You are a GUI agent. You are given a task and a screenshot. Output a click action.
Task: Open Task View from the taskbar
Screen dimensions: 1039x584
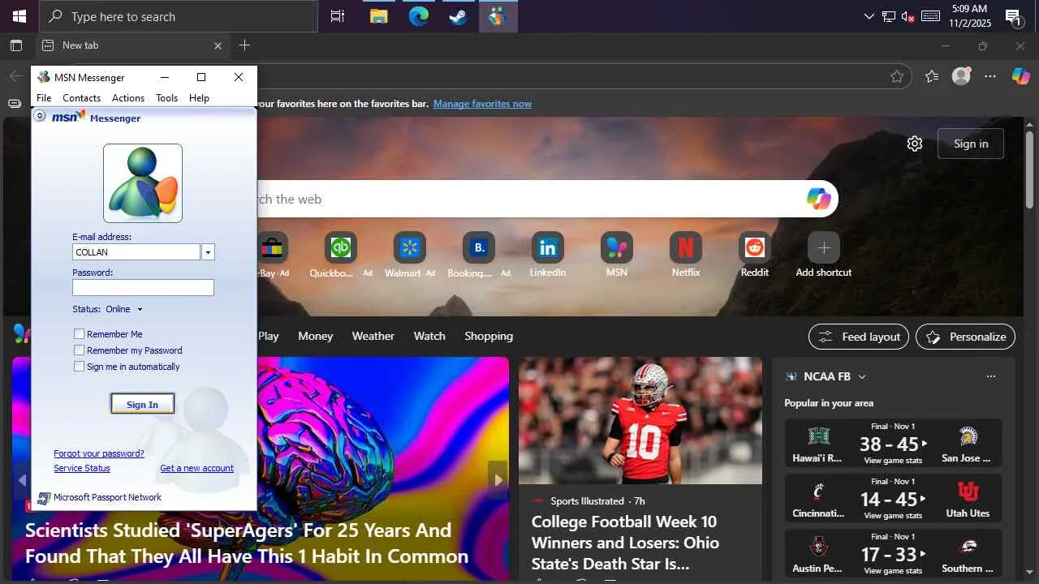click(x=338, y=16)
